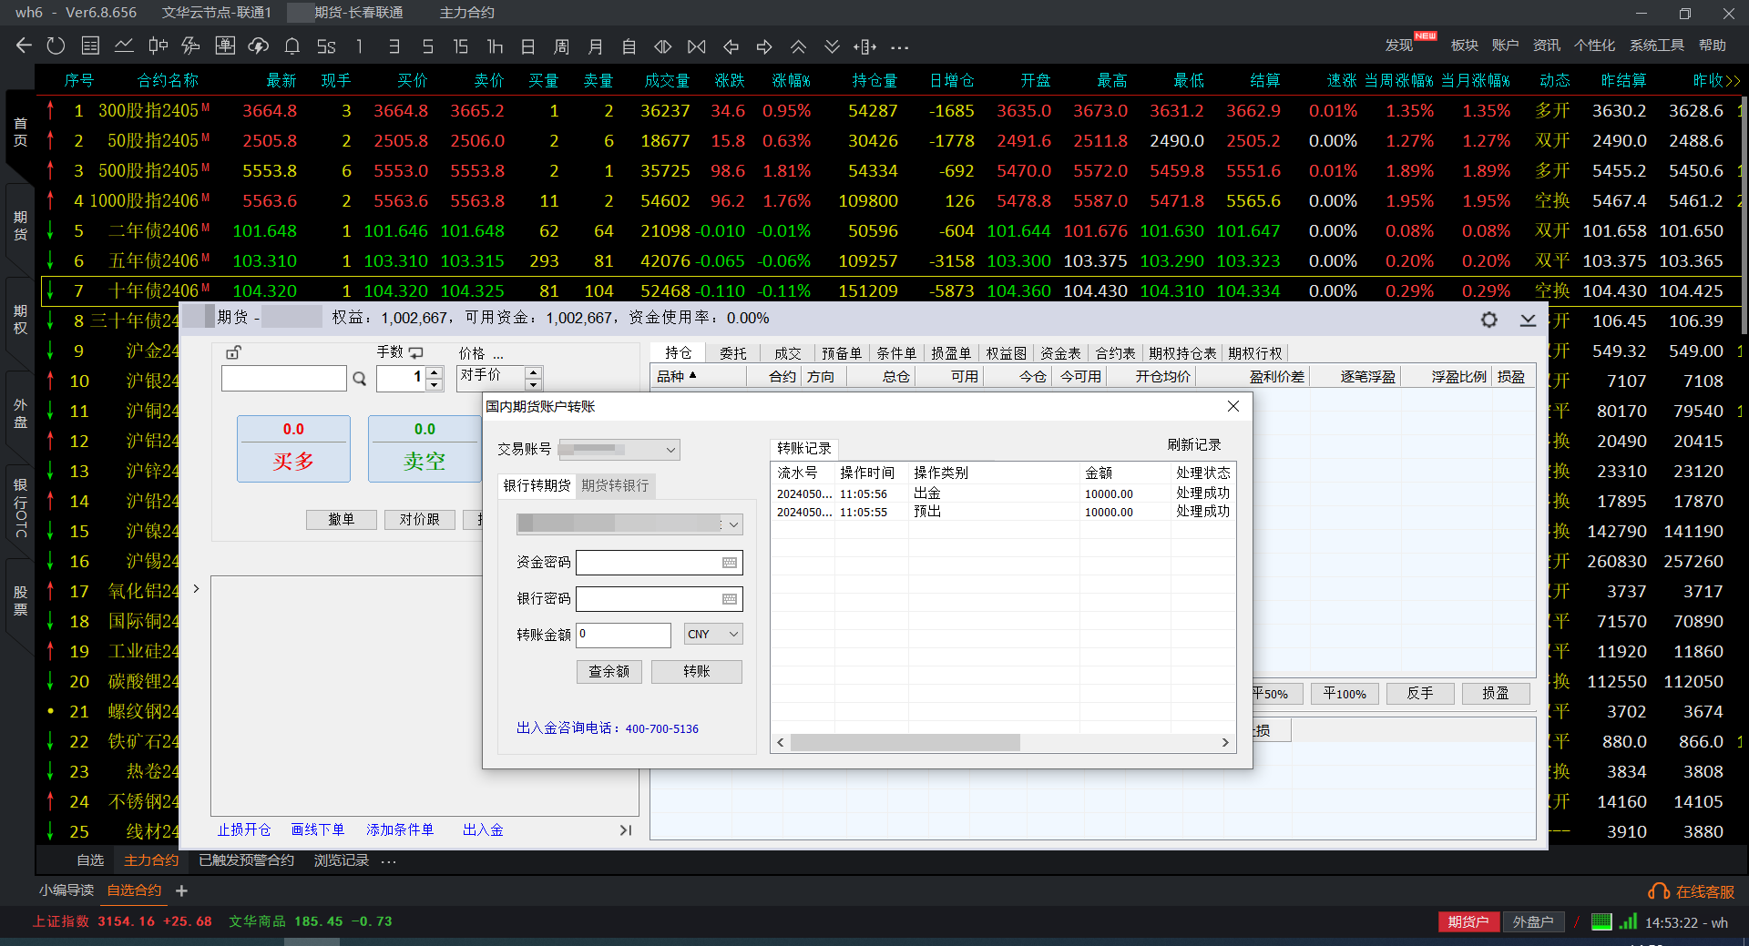Viewport: 1749px width, 946px height.
Task: Click the hollow right arrow toolbar icon
Action: (x=764, y=46)
